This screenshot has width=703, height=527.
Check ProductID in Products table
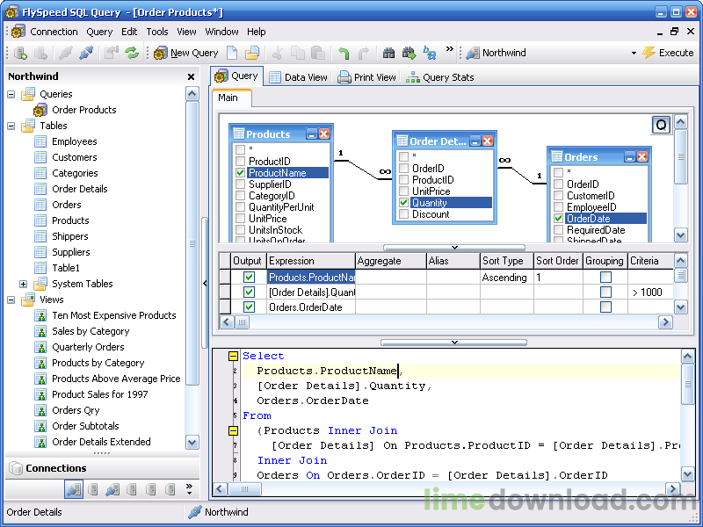pos(240,161)
